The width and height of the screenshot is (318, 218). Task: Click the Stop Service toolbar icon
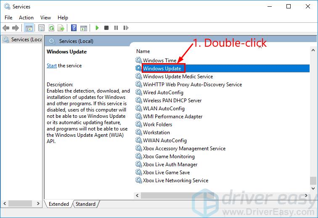(106, 28)
